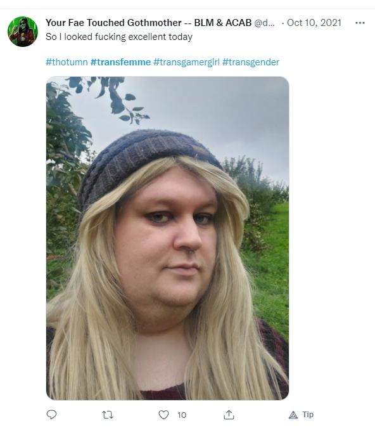Choose the 'Tip' text label
This screenshot has height=428, width=375.
coord(308,415)
